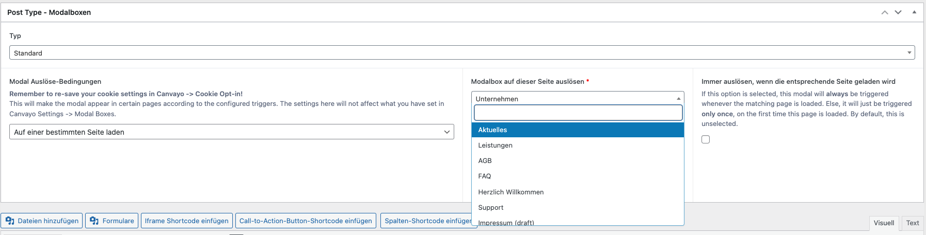The width and height of the screenshot is (926, 235).
Task: Switch to the Text editor tab
Action: 912,223
